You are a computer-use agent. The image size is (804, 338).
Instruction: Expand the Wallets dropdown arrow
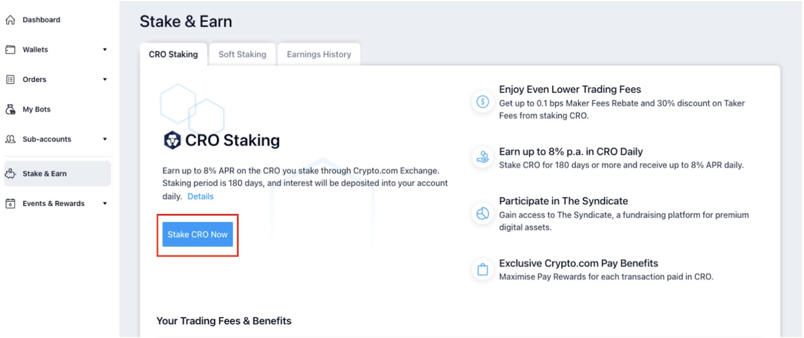pyautogui.click(x=105, y=50)
